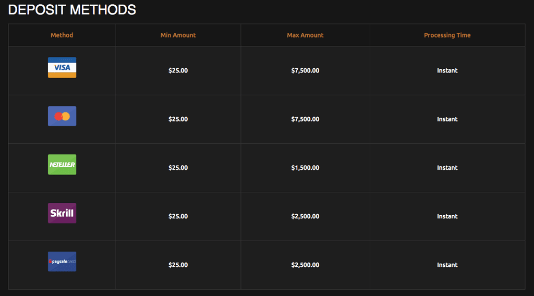Viewport: 534px width, 296px height.
Task: Click paysafecard's $2,500.00 max amount
Action: pos(305,265)
